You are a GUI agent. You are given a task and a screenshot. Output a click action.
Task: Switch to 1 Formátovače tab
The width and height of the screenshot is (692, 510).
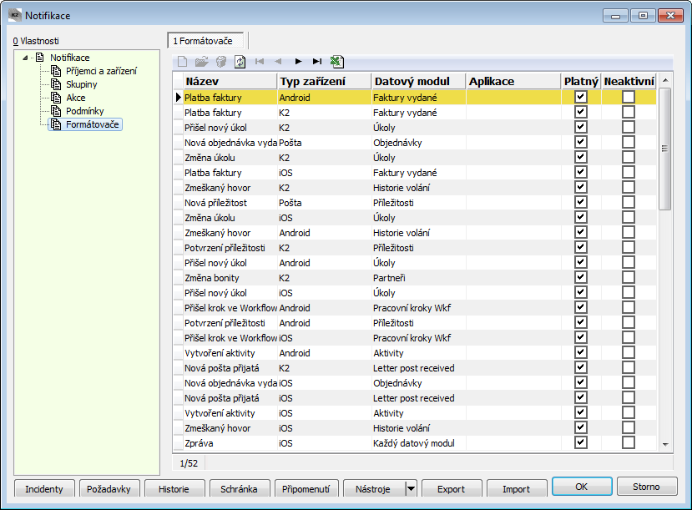tap(205, 40)
